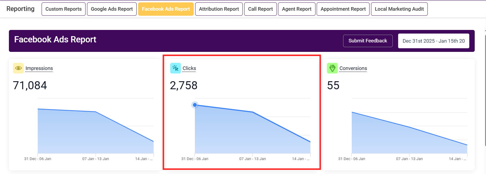Open the Local Marketing Audit tab

(x=399, y=9)
